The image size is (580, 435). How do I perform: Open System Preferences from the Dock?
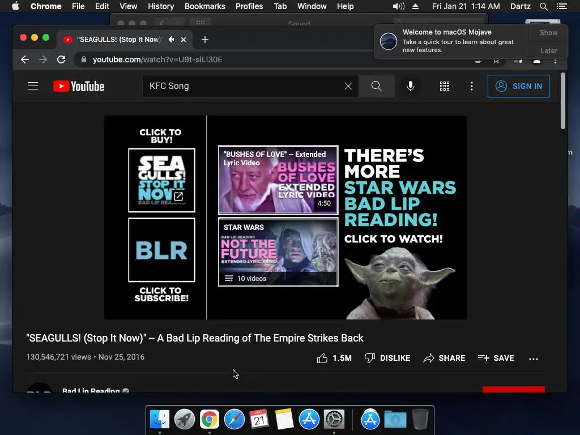click(334, 420)
